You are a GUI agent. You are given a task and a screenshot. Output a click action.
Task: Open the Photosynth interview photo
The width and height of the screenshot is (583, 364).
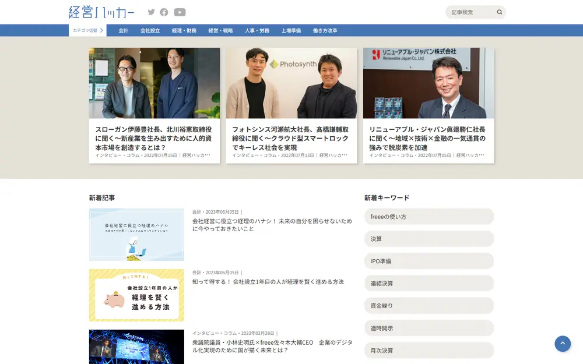(291, 83)
